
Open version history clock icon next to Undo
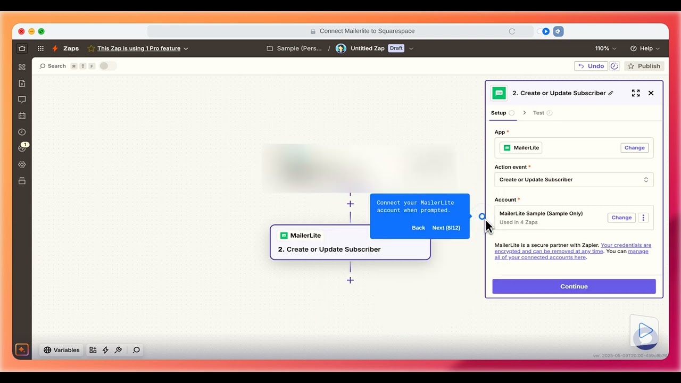614,66
